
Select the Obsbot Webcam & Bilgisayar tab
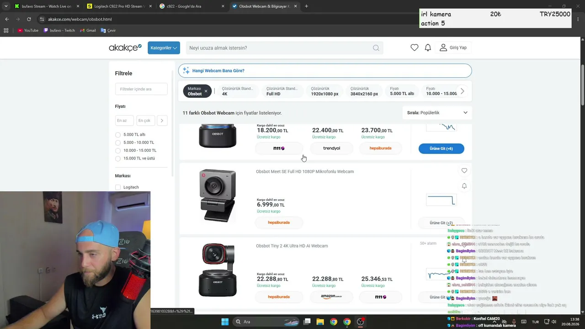point(264,6)
